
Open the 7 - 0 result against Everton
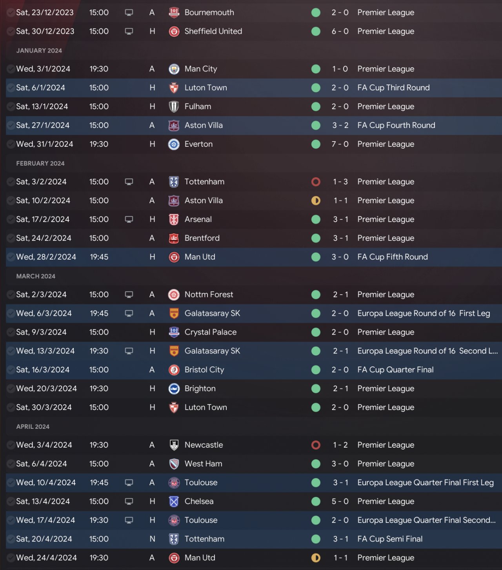click(x=340, y=144)
